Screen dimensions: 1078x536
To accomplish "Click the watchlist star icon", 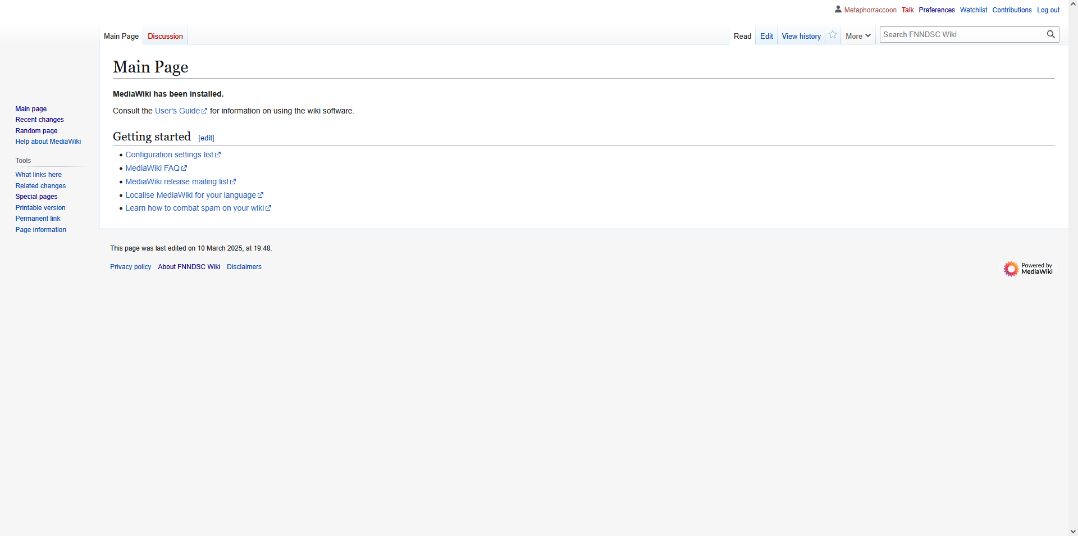I will tap(833, 35).
